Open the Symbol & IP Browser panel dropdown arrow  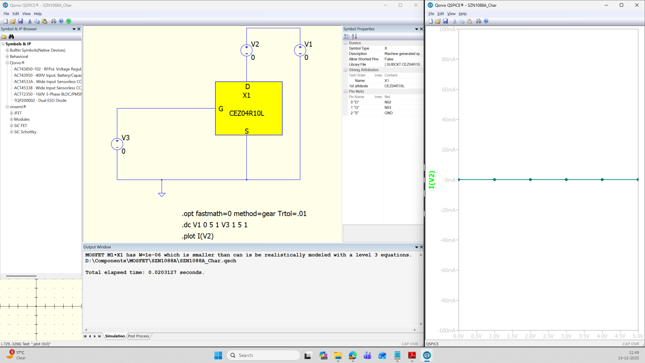pyautogui.click(x=74, y=29)
